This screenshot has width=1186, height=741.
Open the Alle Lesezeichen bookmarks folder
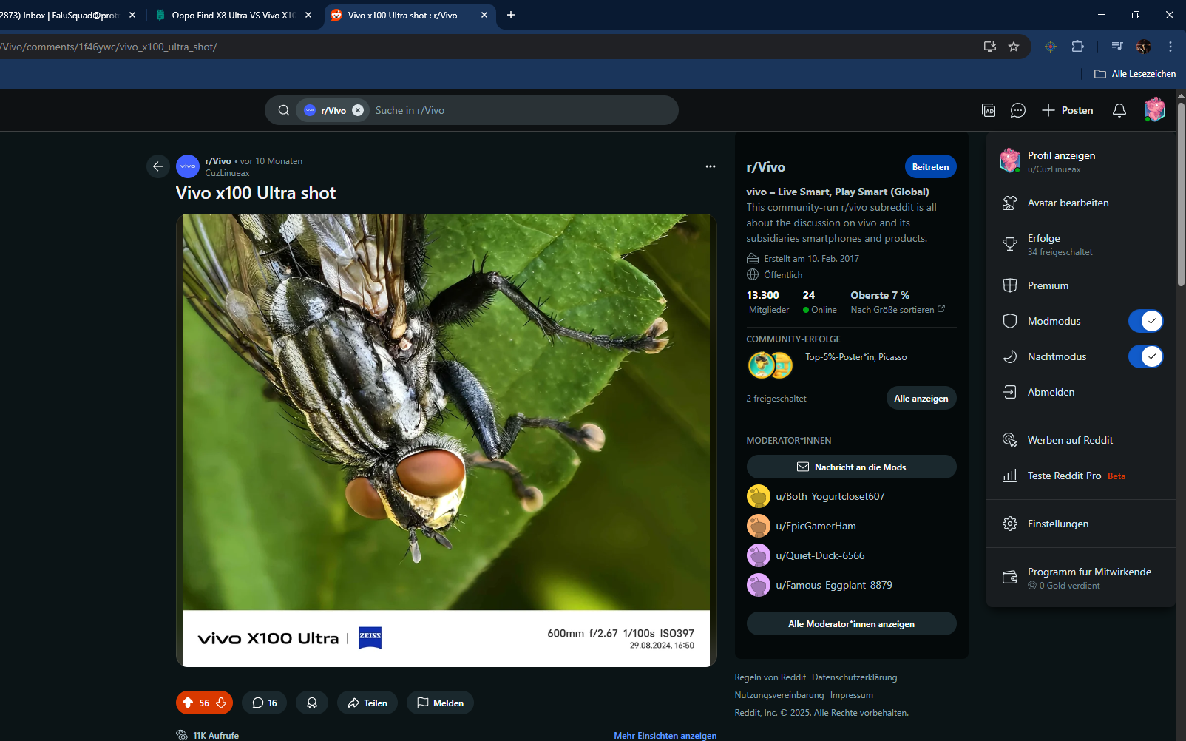1135,74
